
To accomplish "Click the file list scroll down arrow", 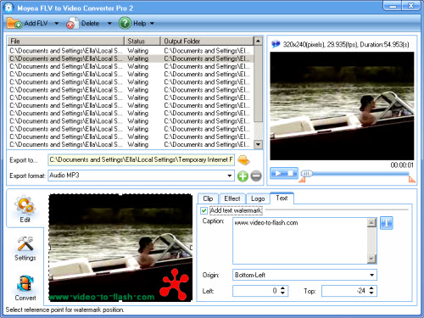I will [x=258, y=144].
